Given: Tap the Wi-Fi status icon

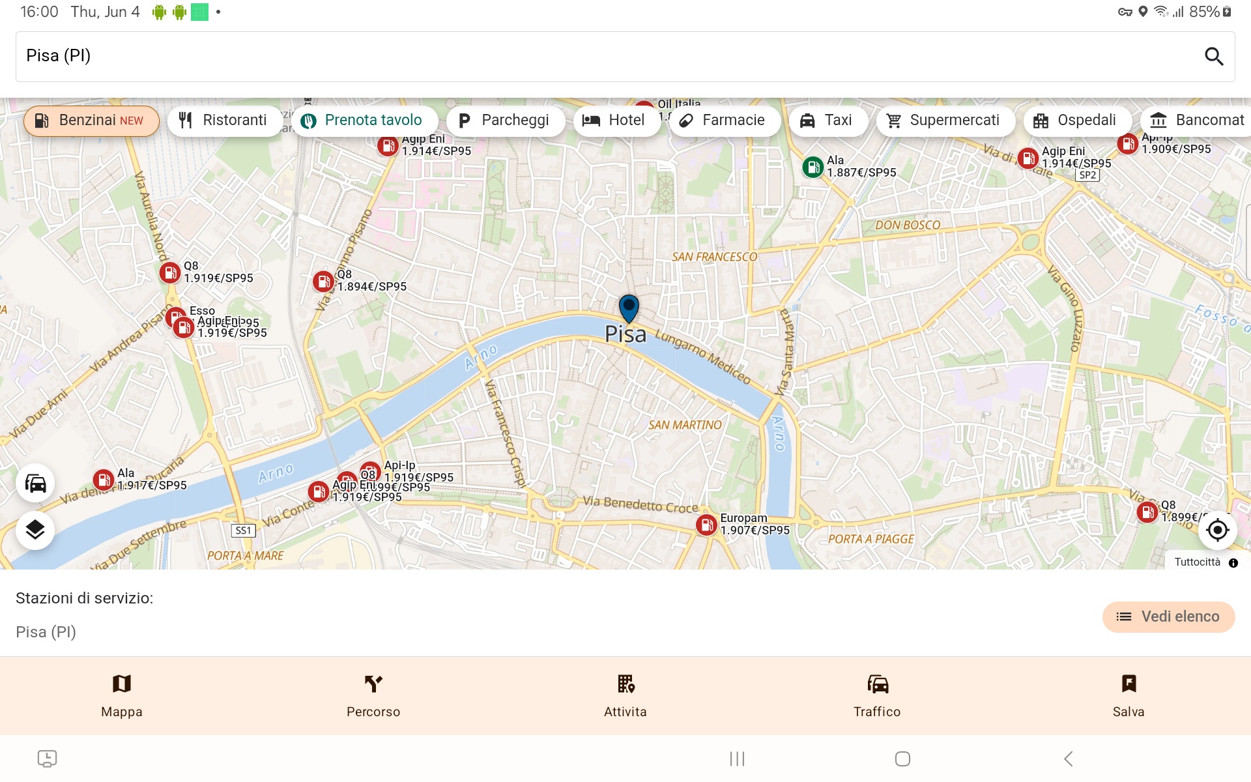Looking at the screenshot, I should pyautogui.click(x=1161, y=12).
